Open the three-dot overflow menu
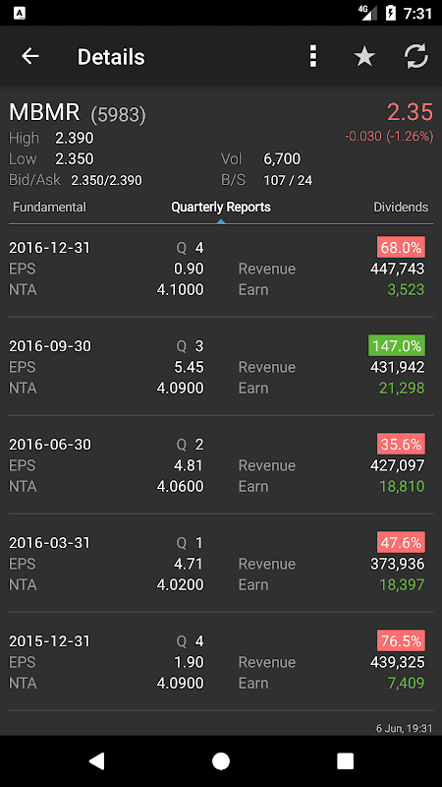The height and width of the screenshot is (787, 442). pyautogui.click(x=313, y=56)
